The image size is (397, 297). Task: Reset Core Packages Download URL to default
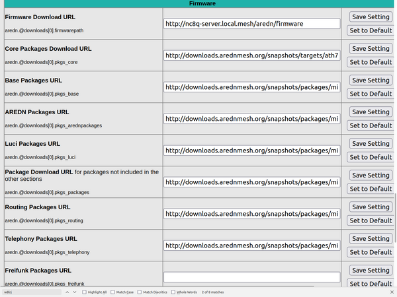pyautogui.click(x=371, y=62)
